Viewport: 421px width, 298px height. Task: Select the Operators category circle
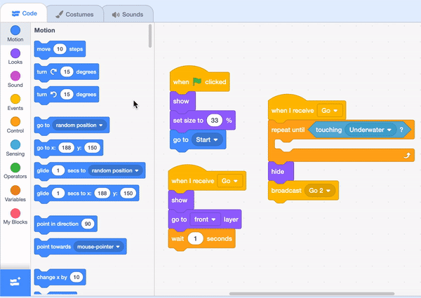[15, 168]
